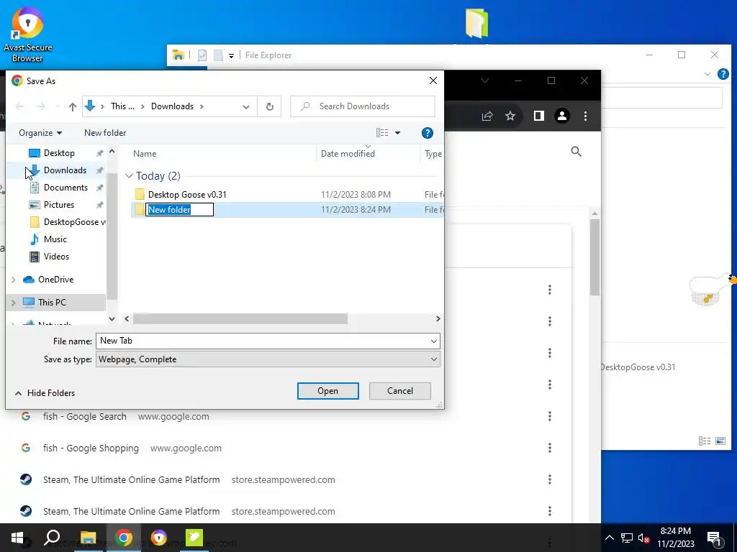This screenshot has height=552, width=737.
Task: Open Avast browser from taskbar
Action: [x=159, y=538]
